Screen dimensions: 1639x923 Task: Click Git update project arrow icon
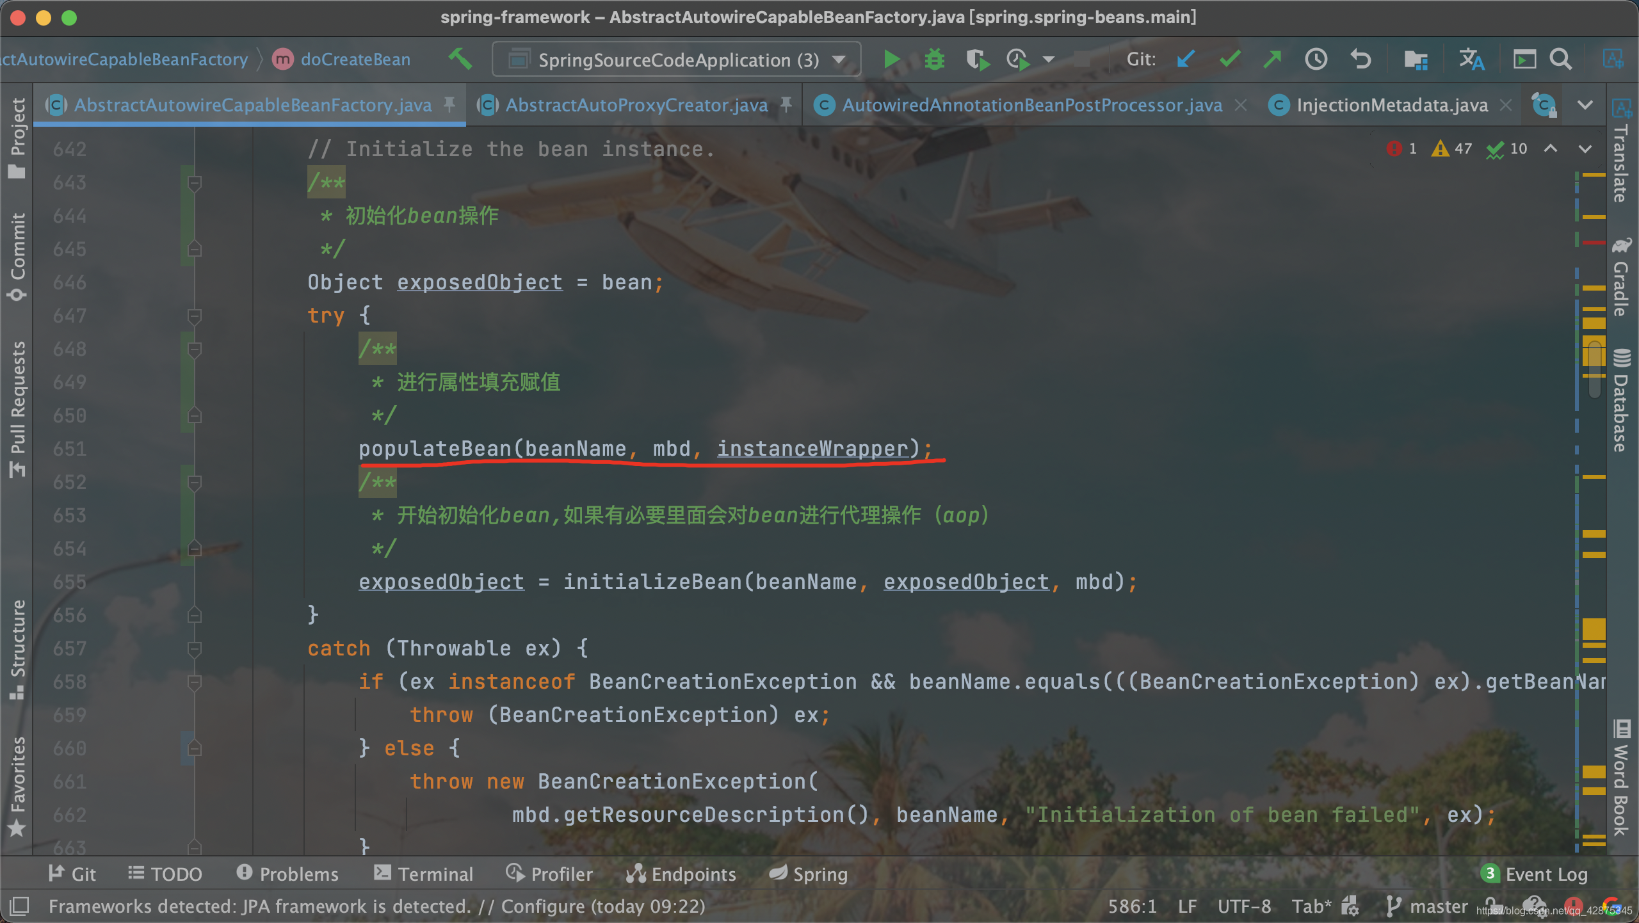[x=1186, y=60]
